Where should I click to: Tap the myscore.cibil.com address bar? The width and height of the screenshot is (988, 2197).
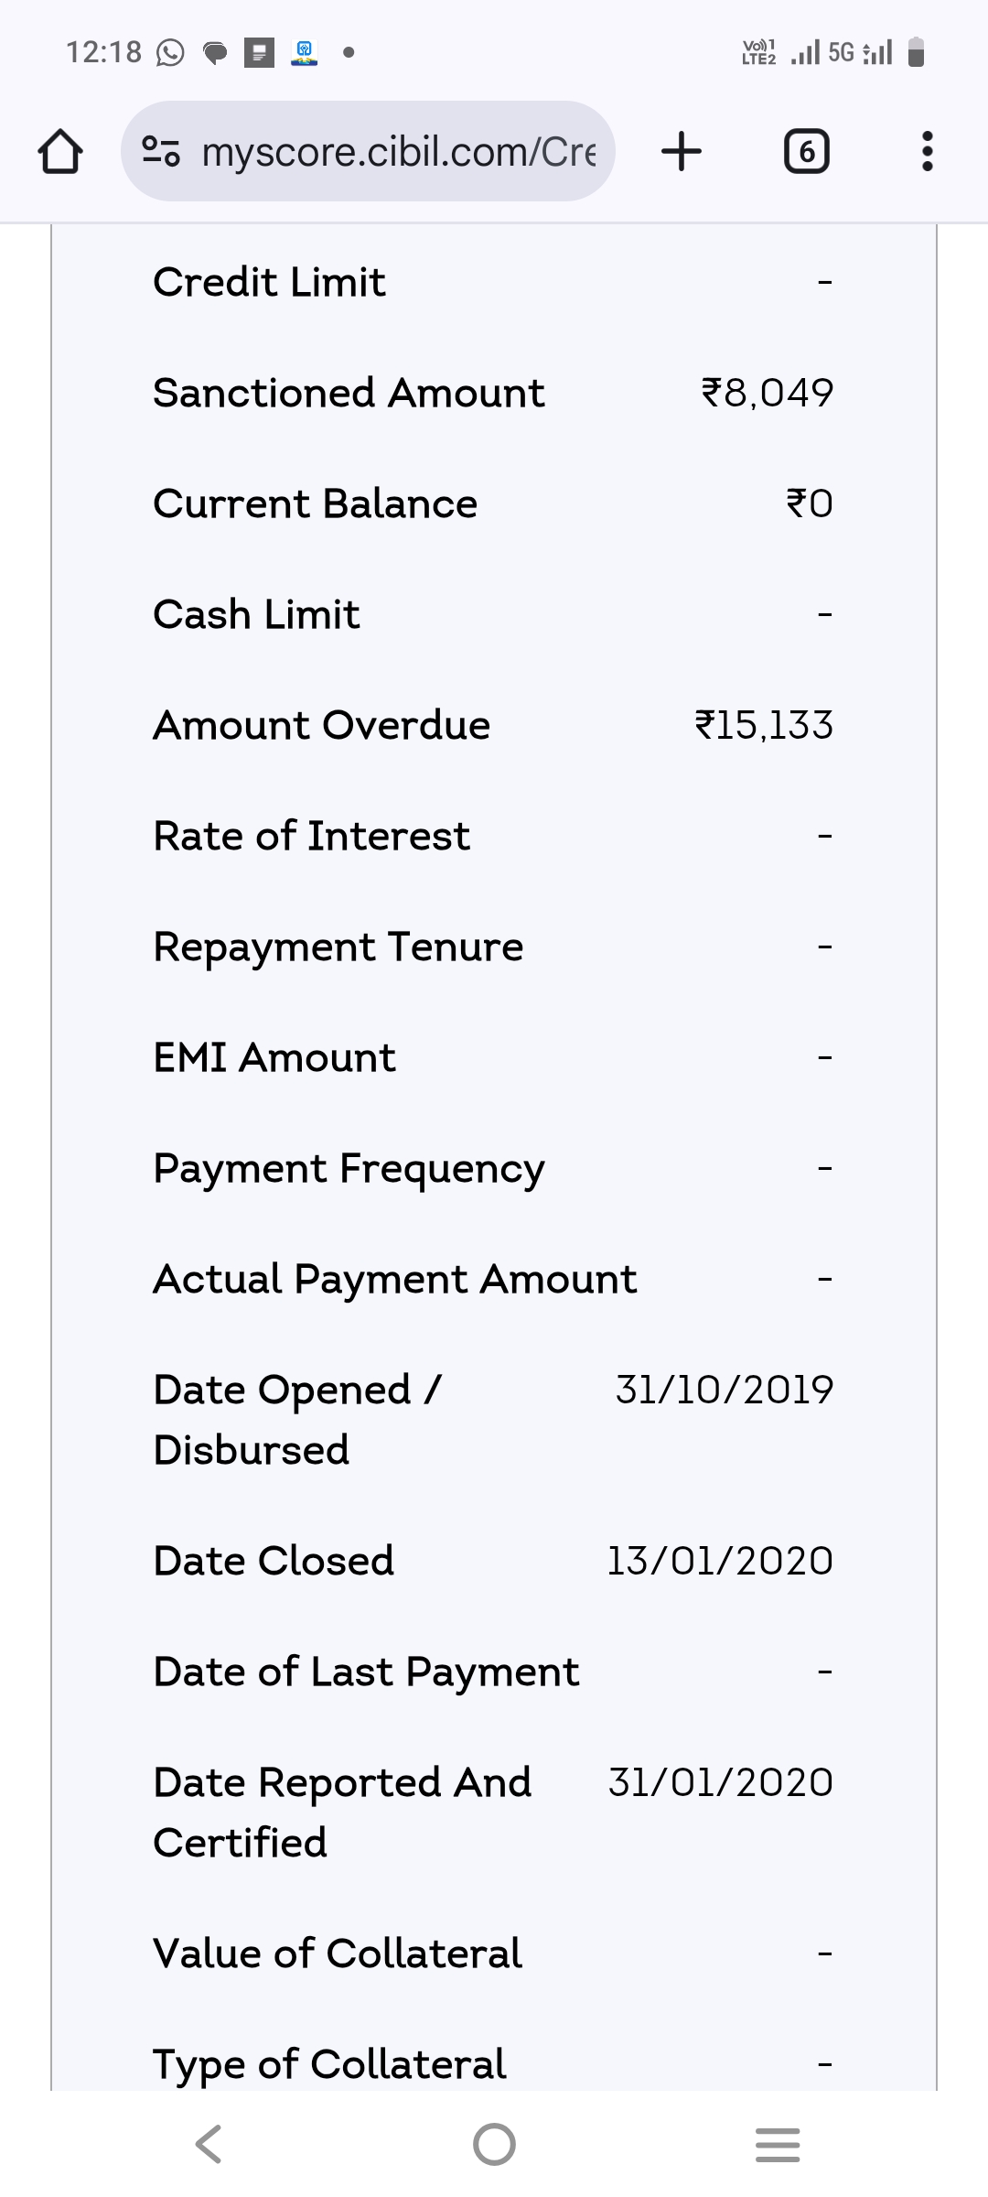point(398,152)
